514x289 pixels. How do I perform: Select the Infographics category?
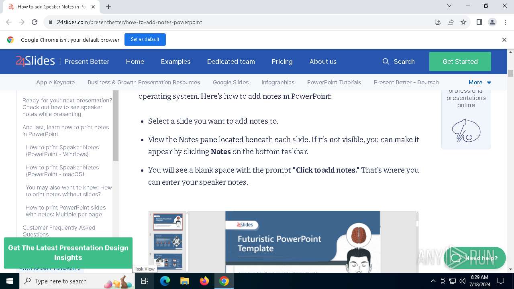[278, 82]
